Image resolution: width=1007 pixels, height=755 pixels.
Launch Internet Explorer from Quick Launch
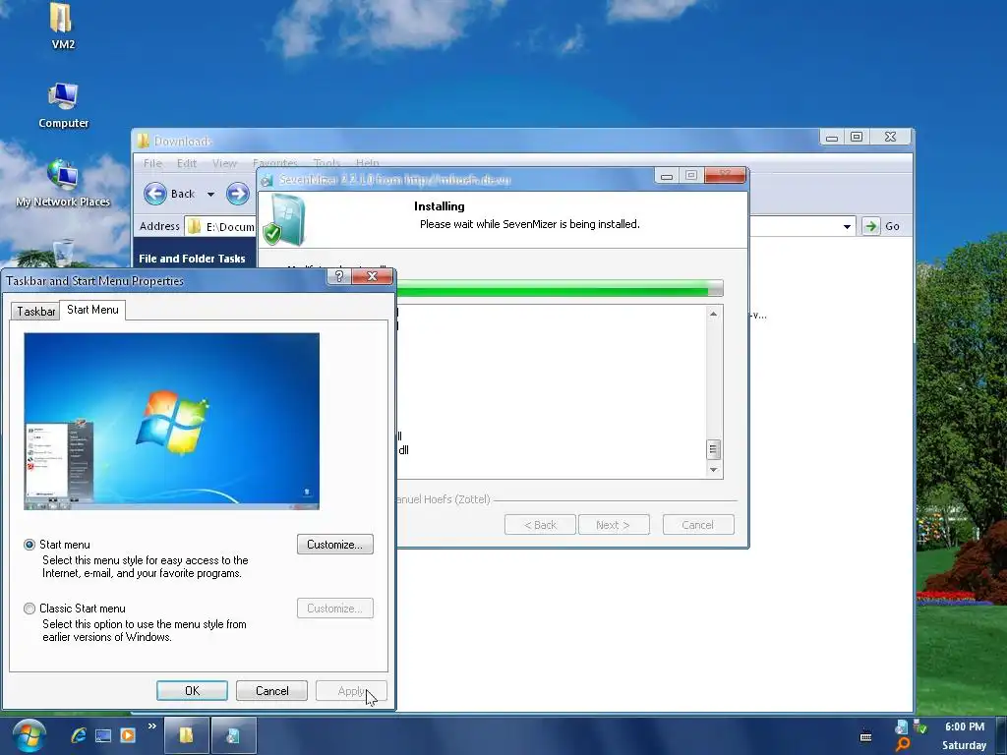(79, 735)
